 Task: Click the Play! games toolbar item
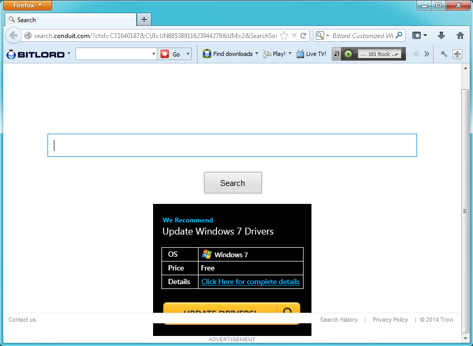(x=274, y=54)
